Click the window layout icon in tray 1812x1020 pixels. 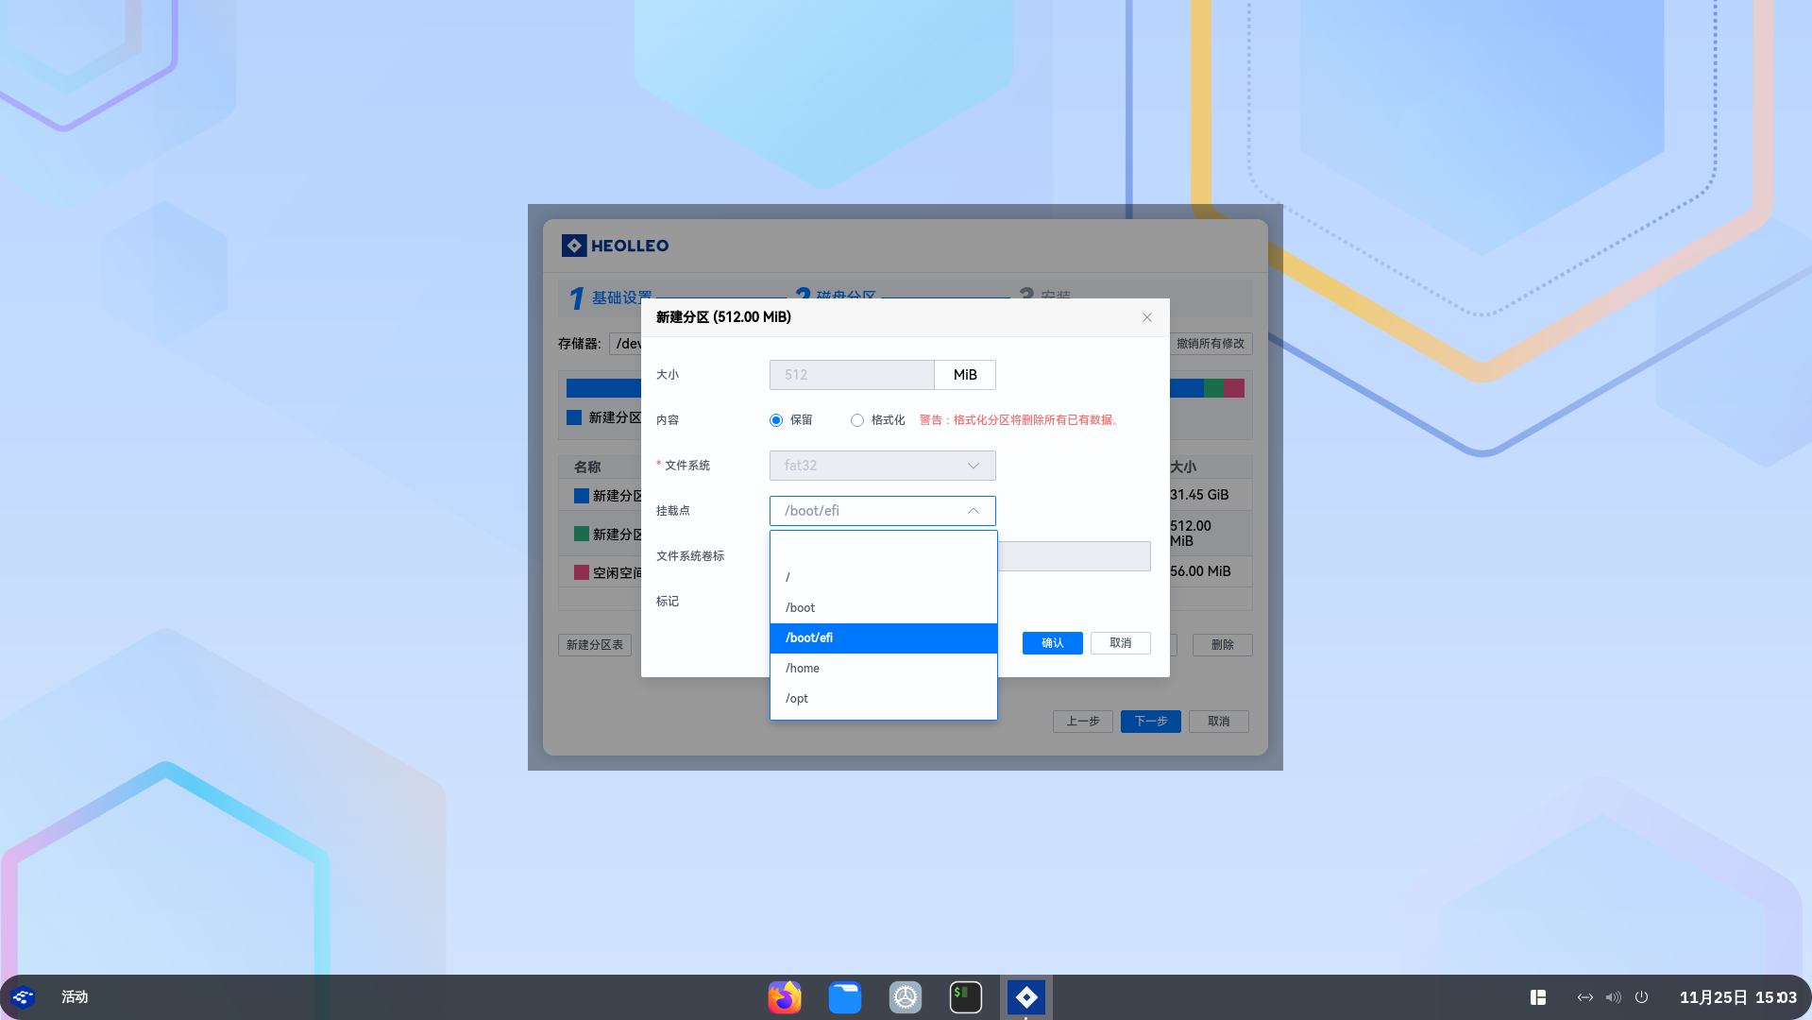click(x=1537, y=997)
